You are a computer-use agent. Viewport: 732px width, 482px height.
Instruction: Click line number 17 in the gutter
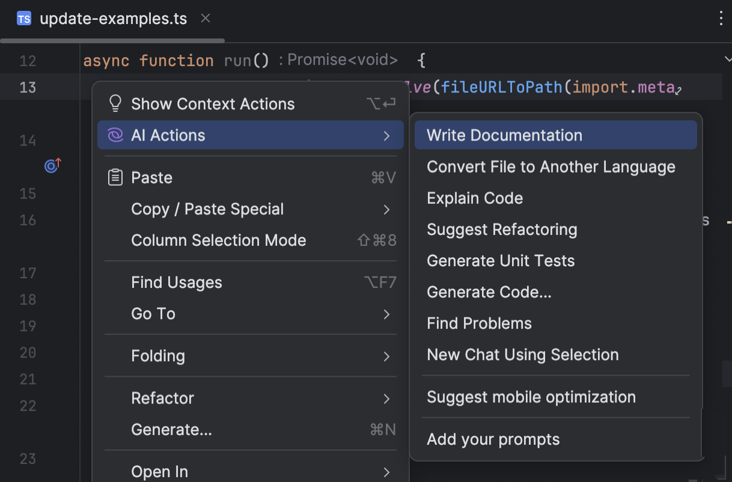pyautogui.click(x=28, y=273)
